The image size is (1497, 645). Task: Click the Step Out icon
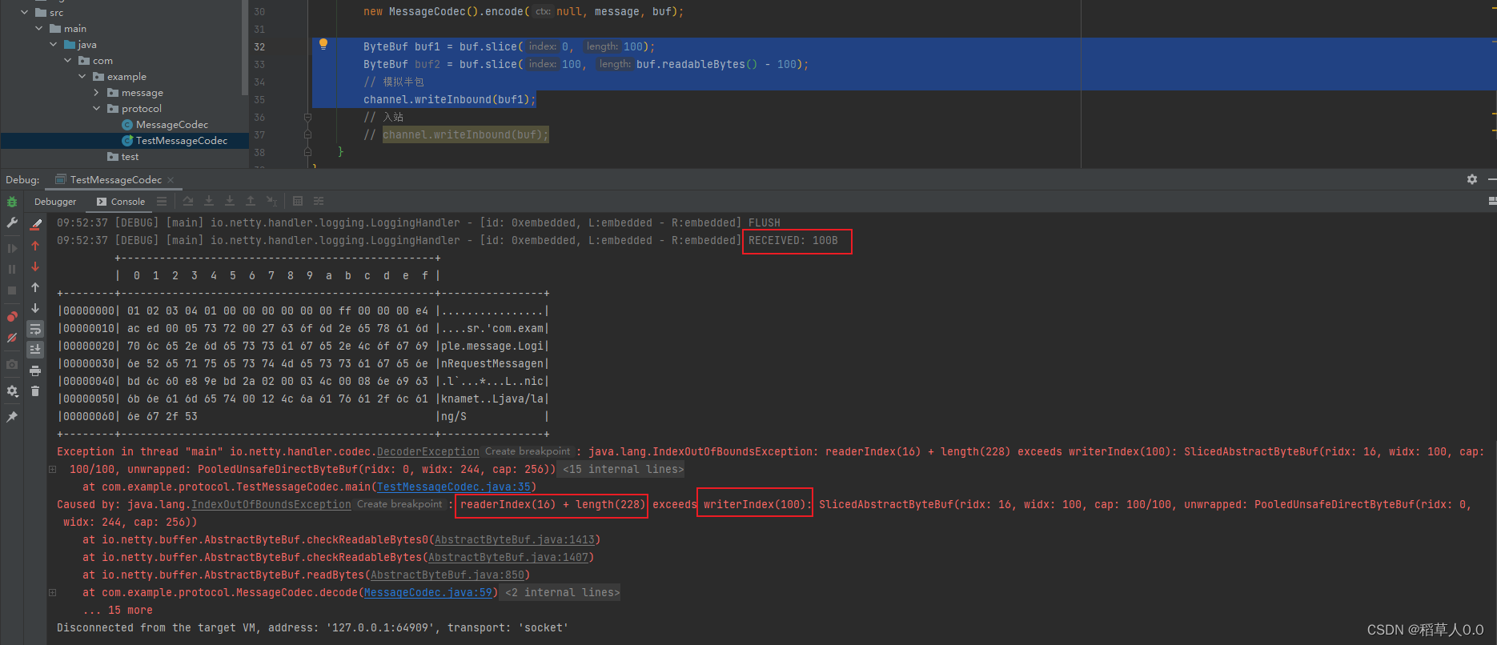click(251, 201)
